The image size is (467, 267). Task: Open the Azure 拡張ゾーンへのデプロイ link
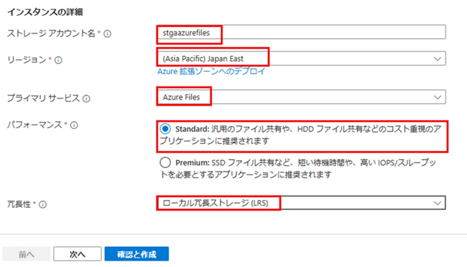tap(212, 72)
